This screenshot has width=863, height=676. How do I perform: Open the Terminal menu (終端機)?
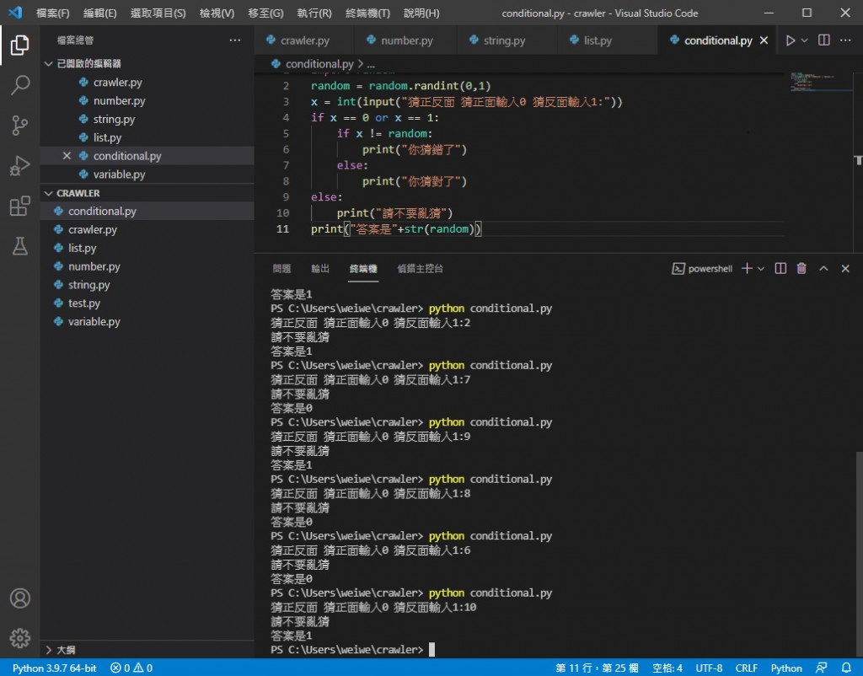[367, 13]
